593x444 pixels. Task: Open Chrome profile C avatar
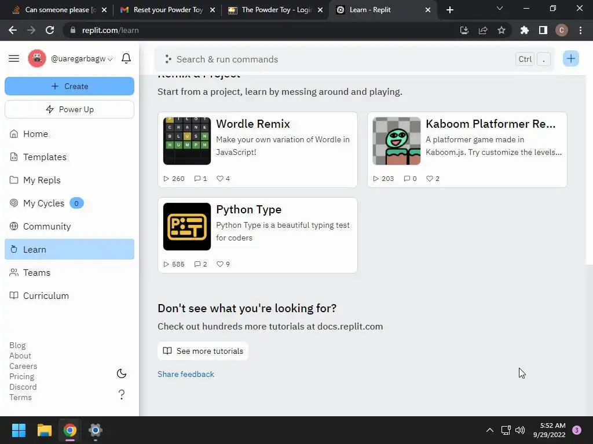(x=562, y=30)
